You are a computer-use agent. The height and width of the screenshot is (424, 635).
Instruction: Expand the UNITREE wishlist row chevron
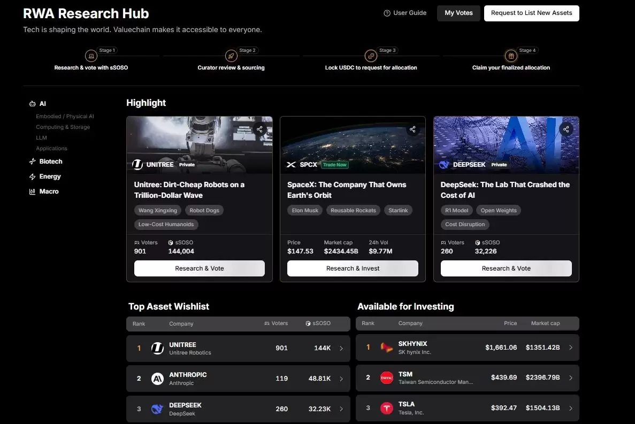(x=341, y=349)
